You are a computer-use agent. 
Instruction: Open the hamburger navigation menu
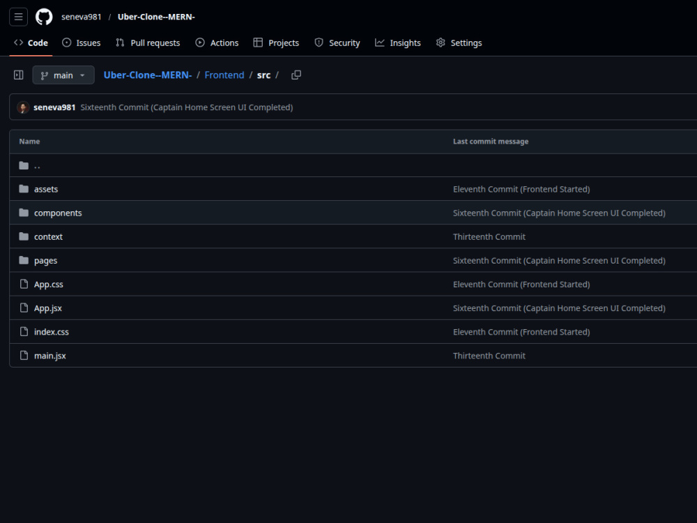tap(18, 17)
